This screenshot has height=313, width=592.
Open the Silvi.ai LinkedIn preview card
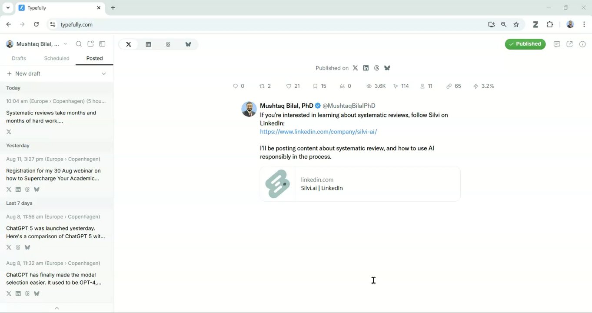pyautogui.click(x=360, y=184)
